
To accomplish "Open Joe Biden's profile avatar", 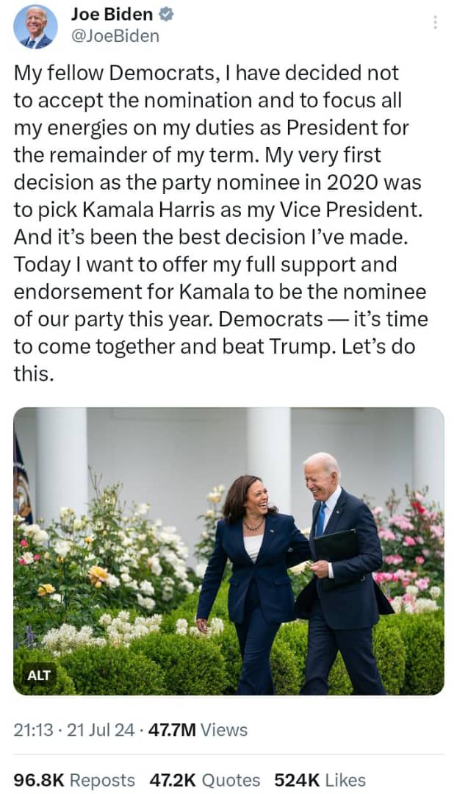I will (x=35, y=27).
